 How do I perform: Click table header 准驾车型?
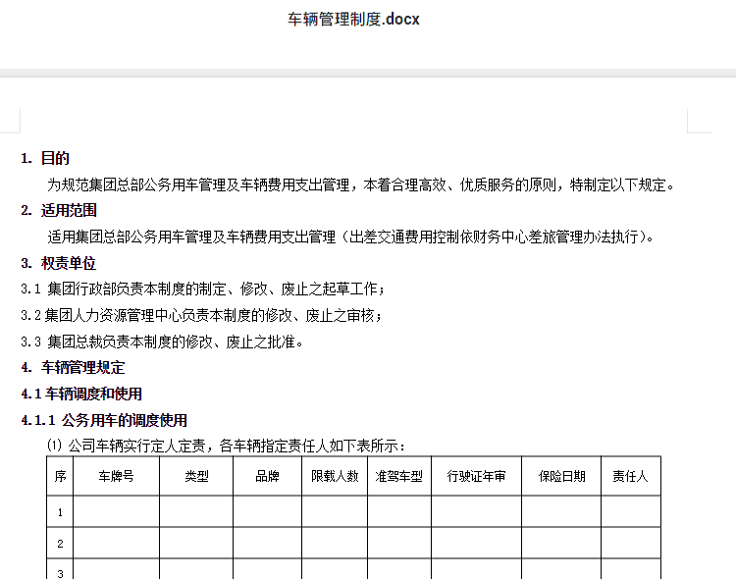point(399,476)
